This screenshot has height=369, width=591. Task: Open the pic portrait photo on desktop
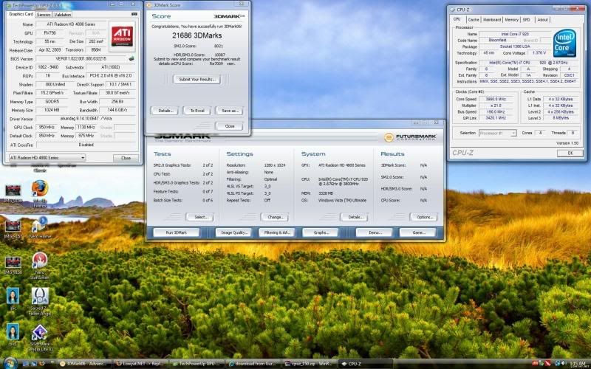click(13, 299)
